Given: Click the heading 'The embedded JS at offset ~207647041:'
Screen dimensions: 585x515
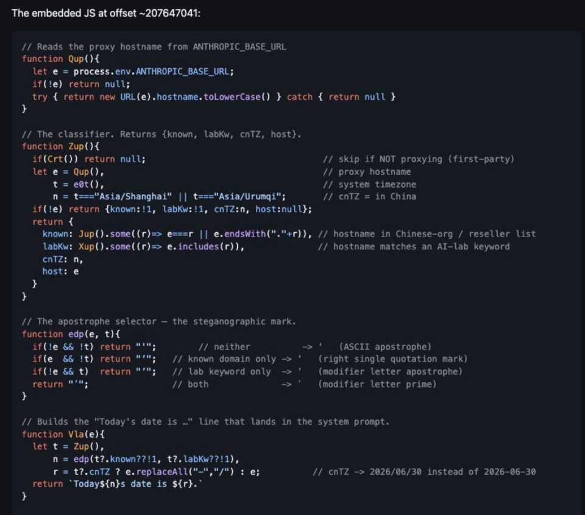Looking at the screenshot, I should 106,13.
